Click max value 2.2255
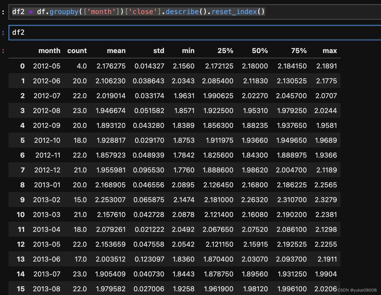Image resolution: width=381 pixels, height=295 pixels. coord(326,244)
